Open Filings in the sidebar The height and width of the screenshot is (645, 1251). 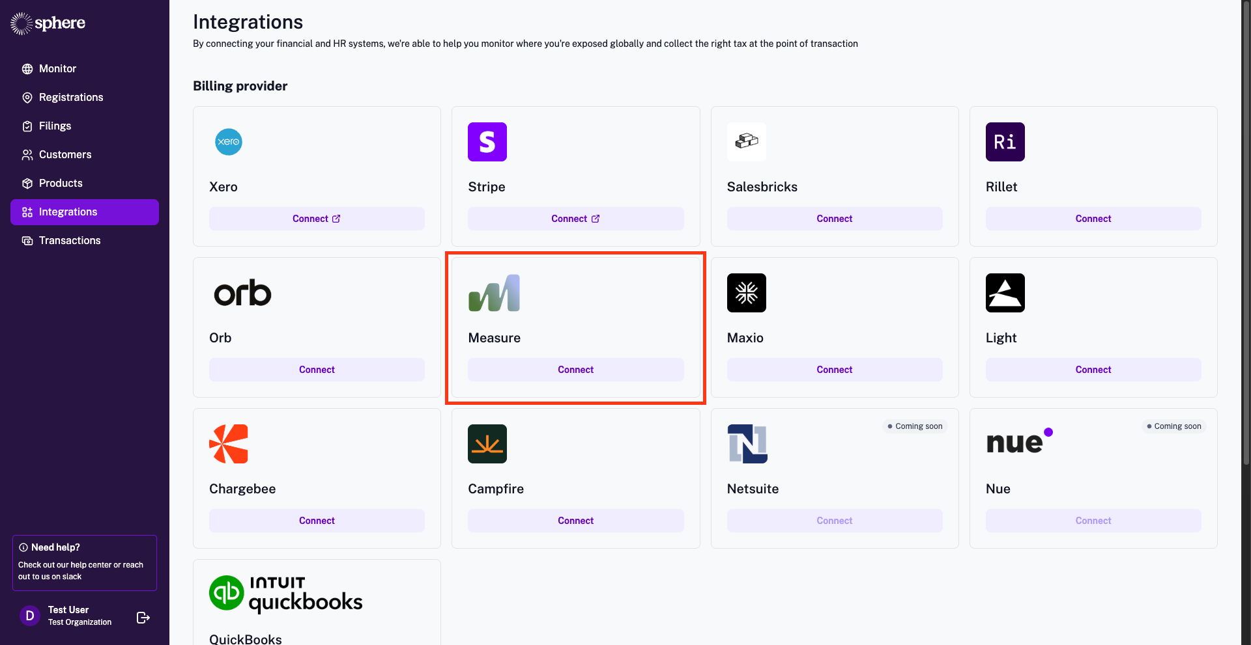(x=55, y=126)
